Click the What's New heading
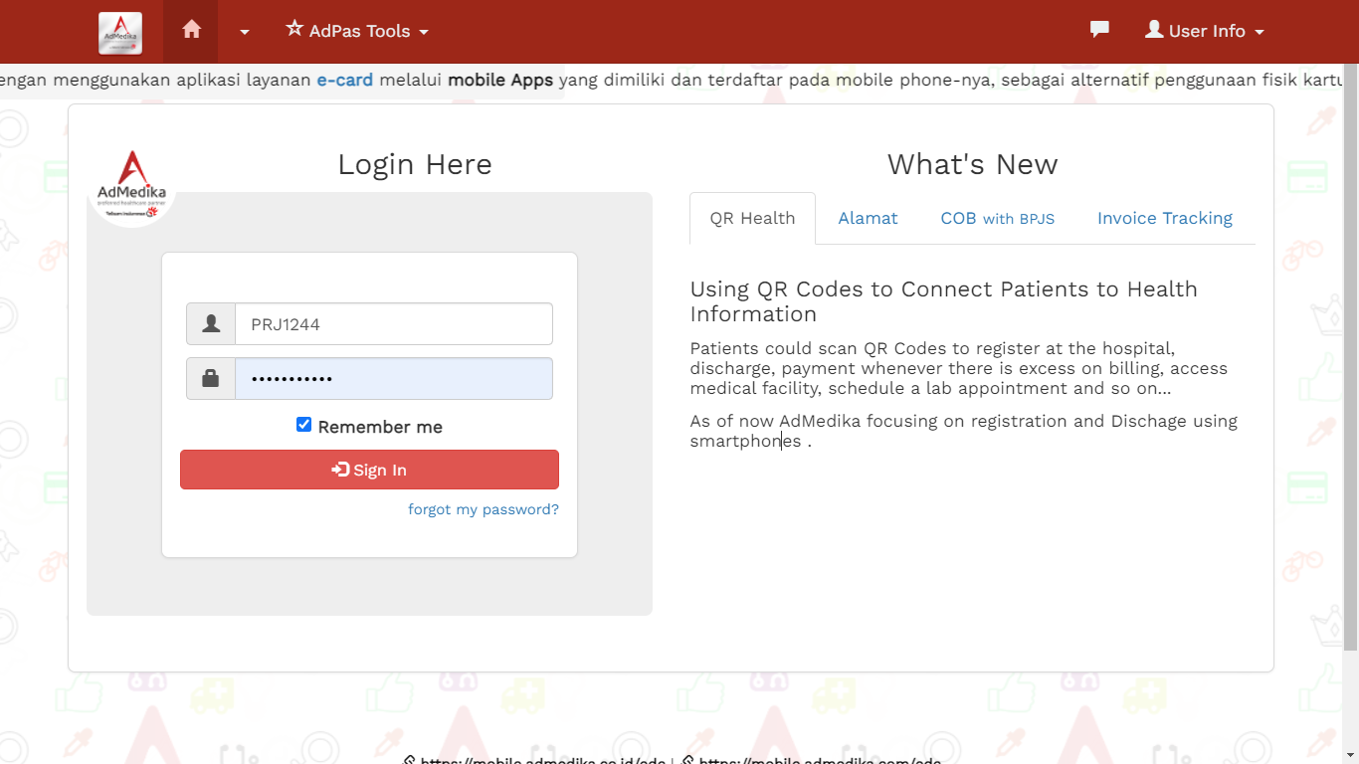The width and height of the screenshot is (1359, 764). tap(972, 164)
